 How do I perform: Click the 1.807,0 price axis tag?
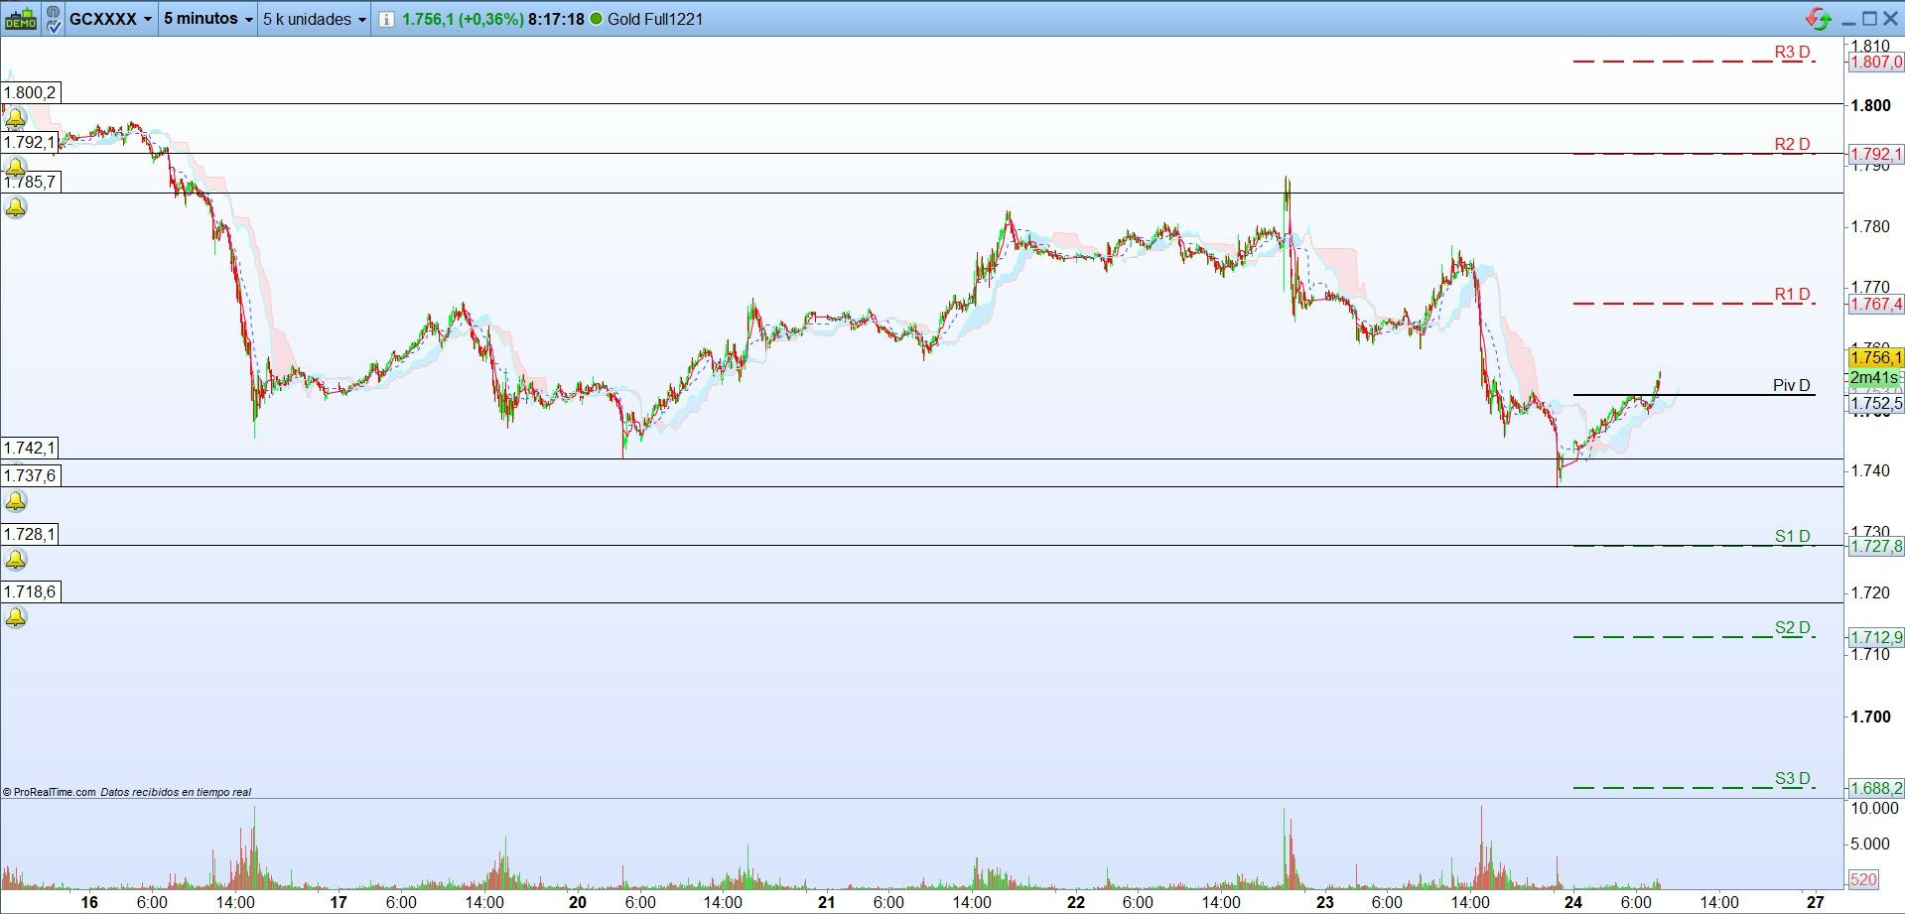(1875, 62)
